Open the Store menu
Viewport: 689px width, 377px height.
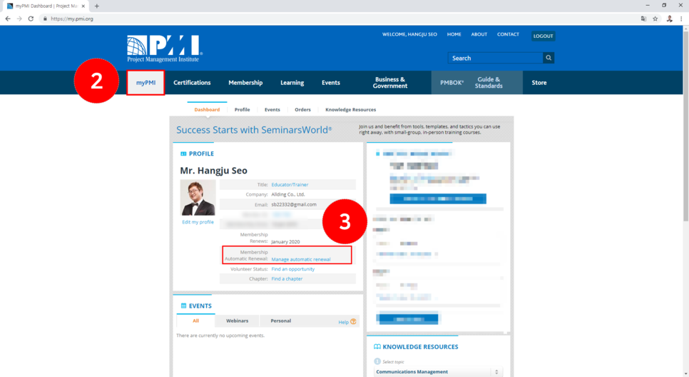tap(539, 82)
